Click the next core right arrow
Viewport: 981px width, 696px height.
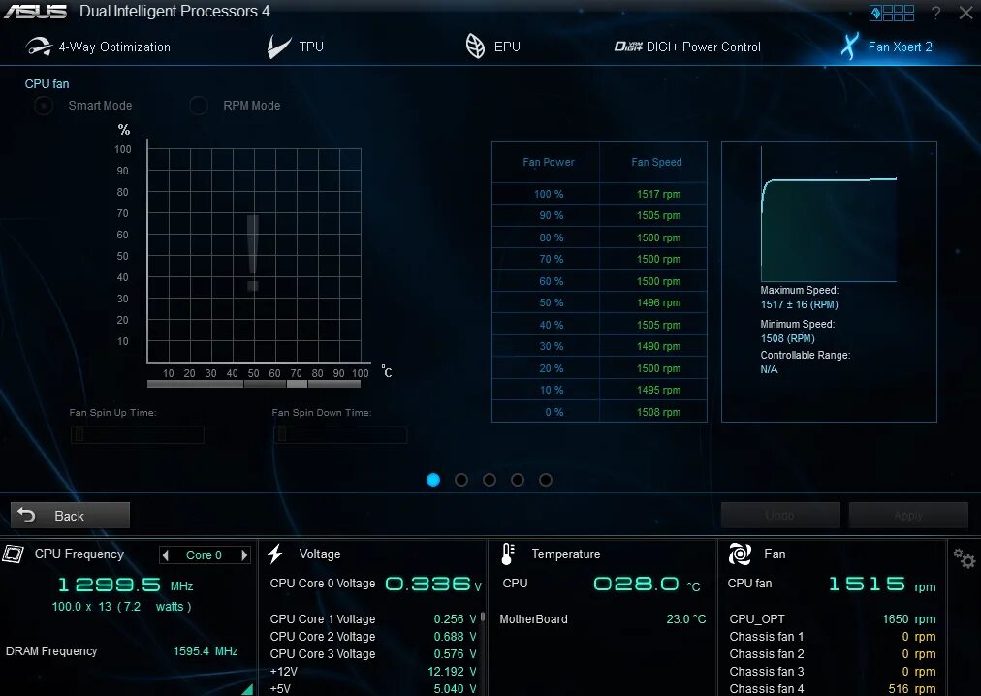click(244, 555)
